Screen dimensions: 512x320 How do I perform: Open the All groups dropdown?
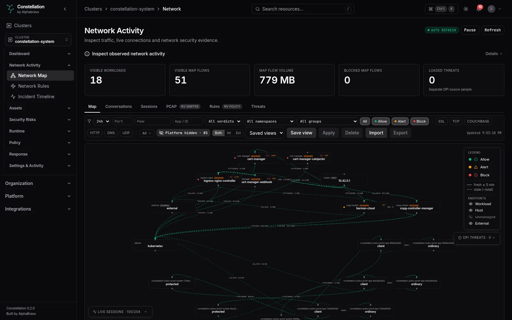point(327,121)
